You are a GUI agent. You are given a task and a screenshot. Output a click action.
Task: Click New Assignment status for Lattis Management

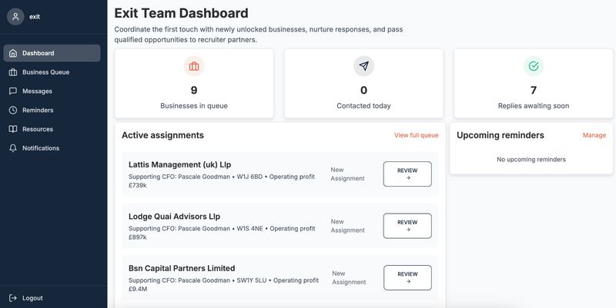point(347,174)
